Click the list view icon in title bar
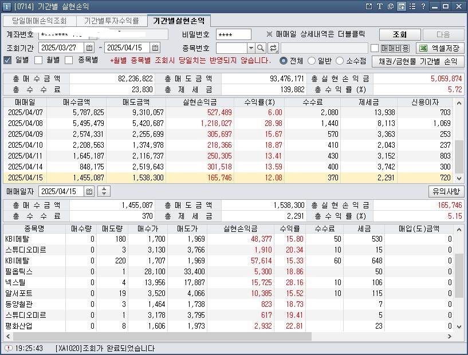This screenshot has height=355, width=468. click(x=402, y=6)
